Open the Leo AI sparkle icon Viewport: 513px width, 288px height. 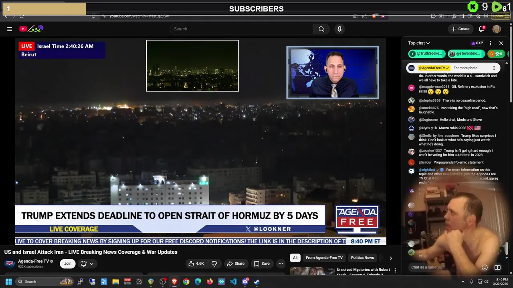pyautogui.click(x=478, y=16)
